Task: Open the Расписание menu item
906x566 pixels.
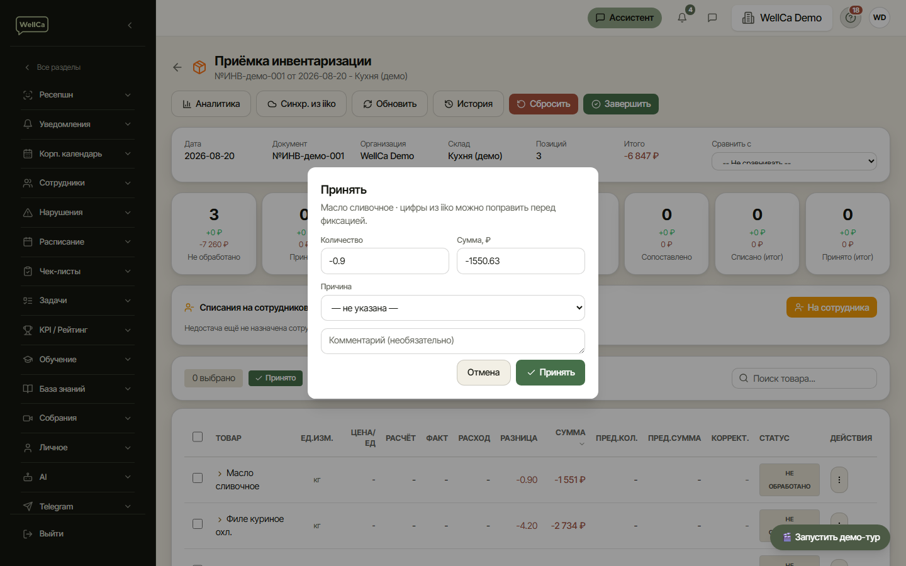Action: click(x=77, y=242)
